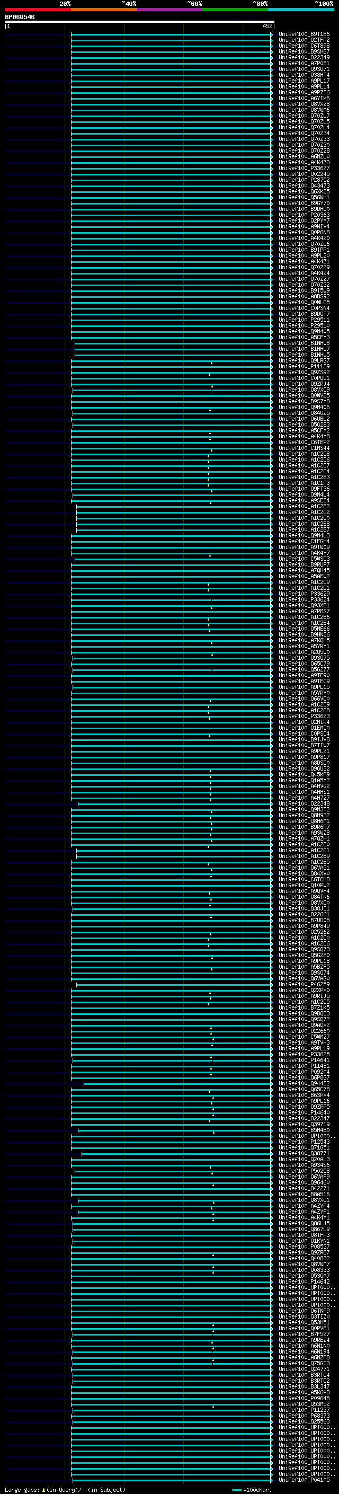This screenshot has height=1494, width=339.
Task: Click the yellow gap marker on the Q9ZSR2 row
Action: 210,375
